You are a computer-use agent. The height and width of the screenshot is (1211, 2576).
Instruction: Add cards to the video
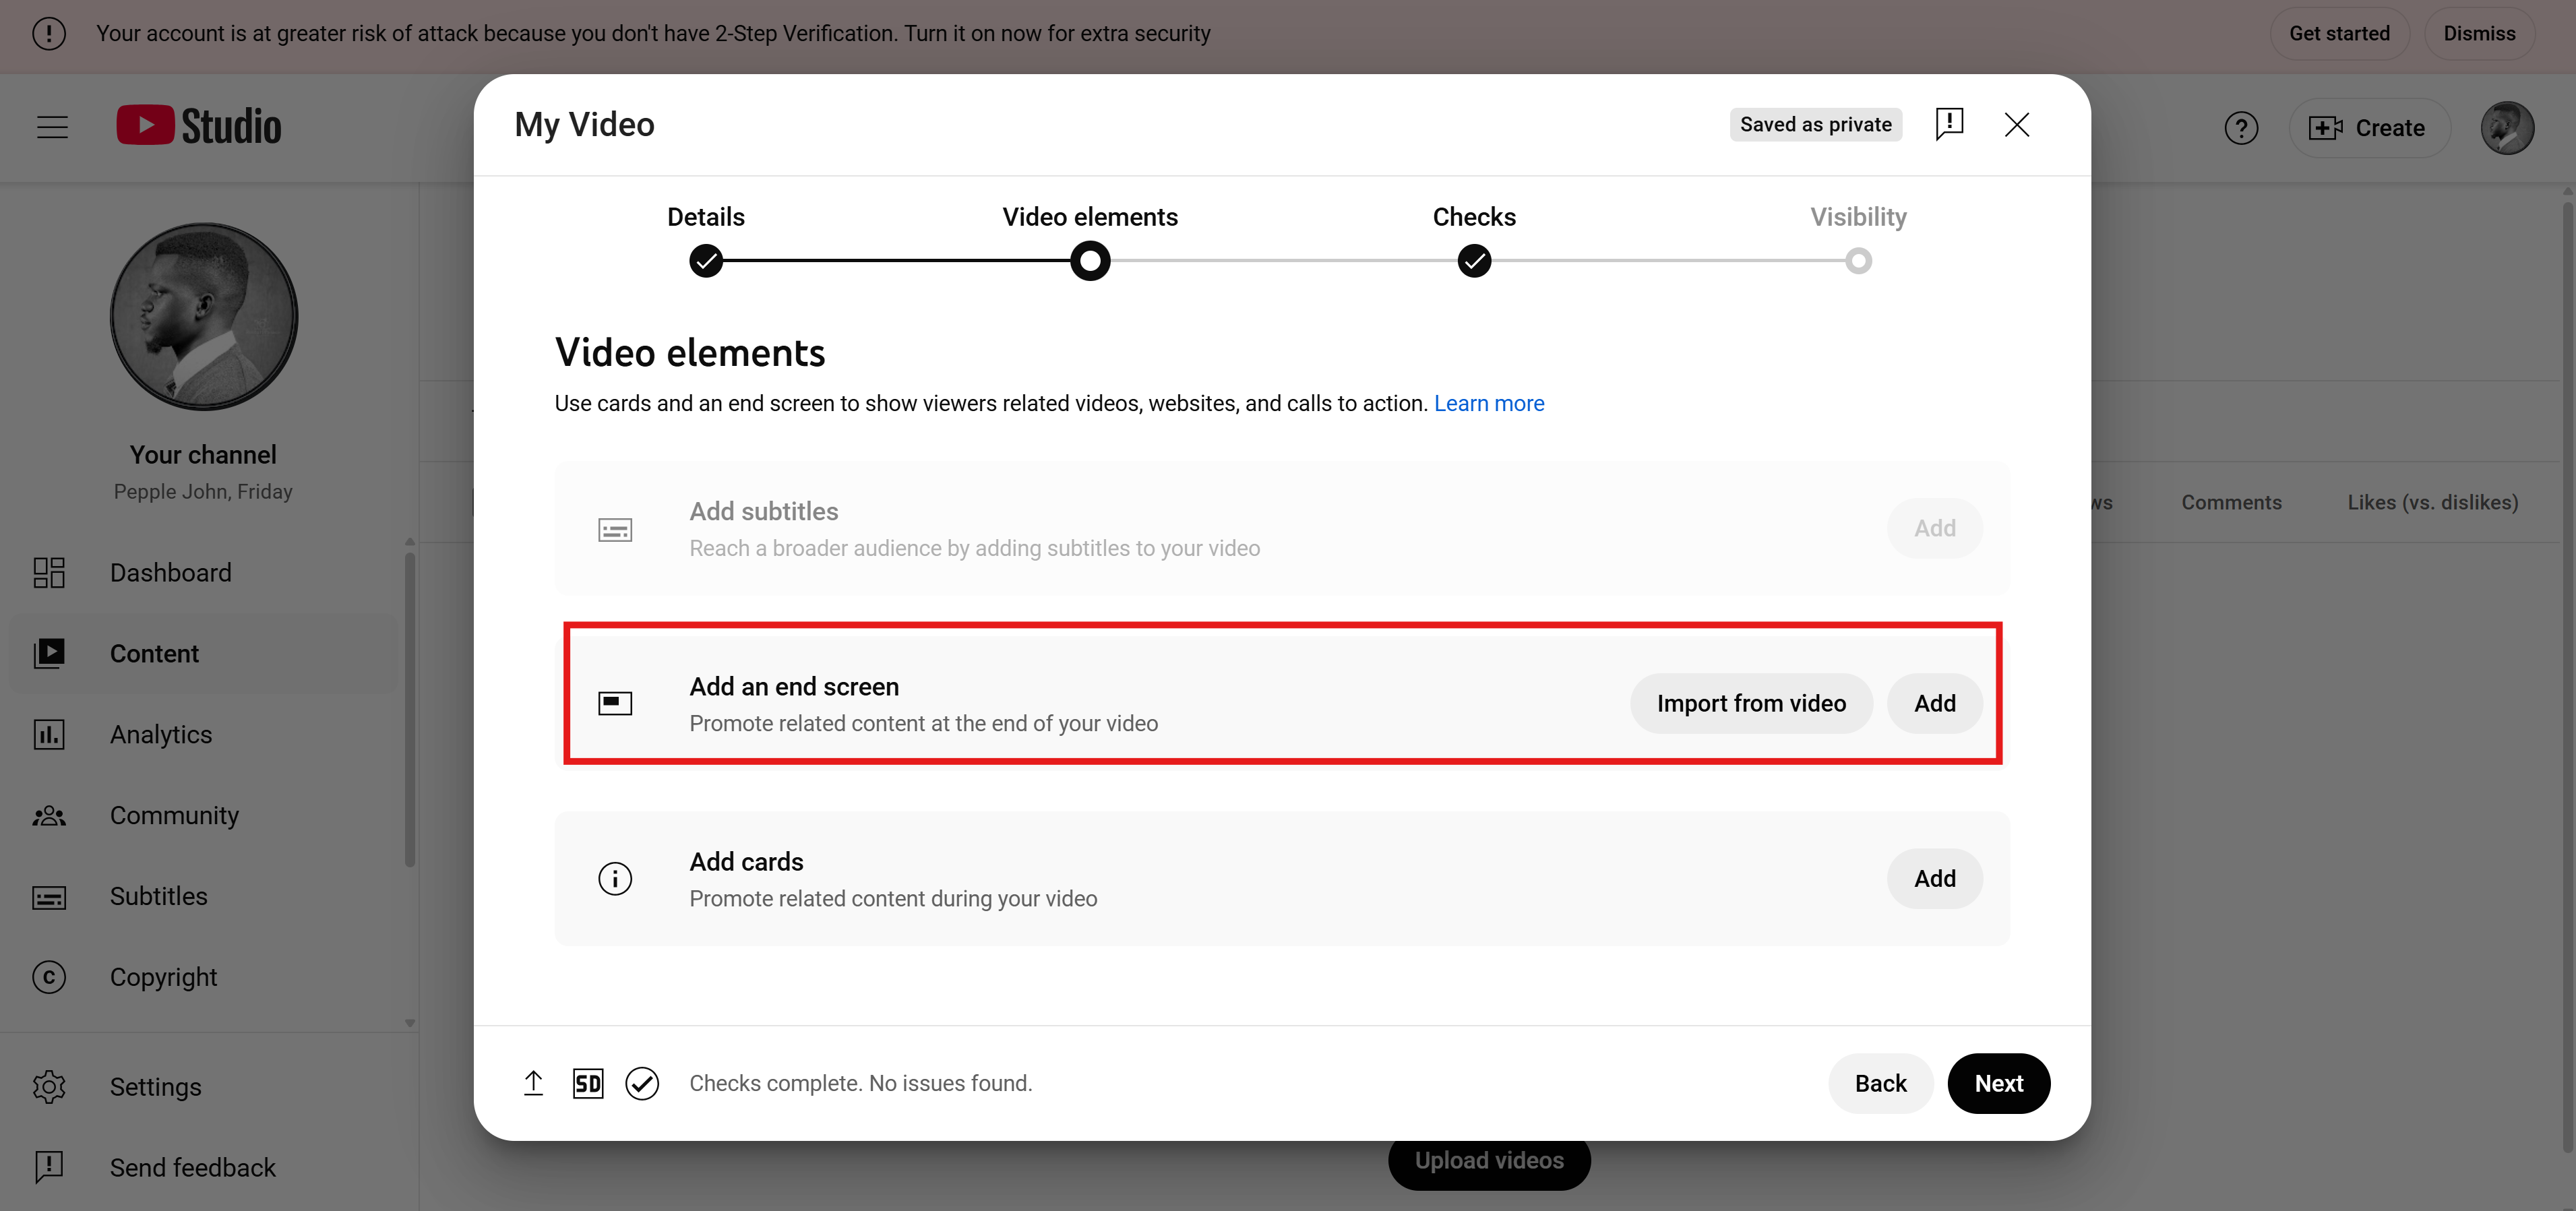pyautogui.click(x=1934, y=878)
